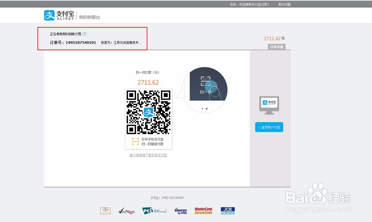Expand the 订单详情 order details panel
The image size is (372, 222).
pyautogui.click(x=276, y=46)
